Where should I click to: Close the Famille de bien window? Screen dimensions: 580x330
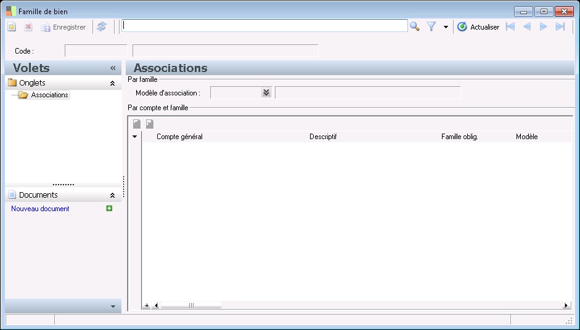(564, 12)
